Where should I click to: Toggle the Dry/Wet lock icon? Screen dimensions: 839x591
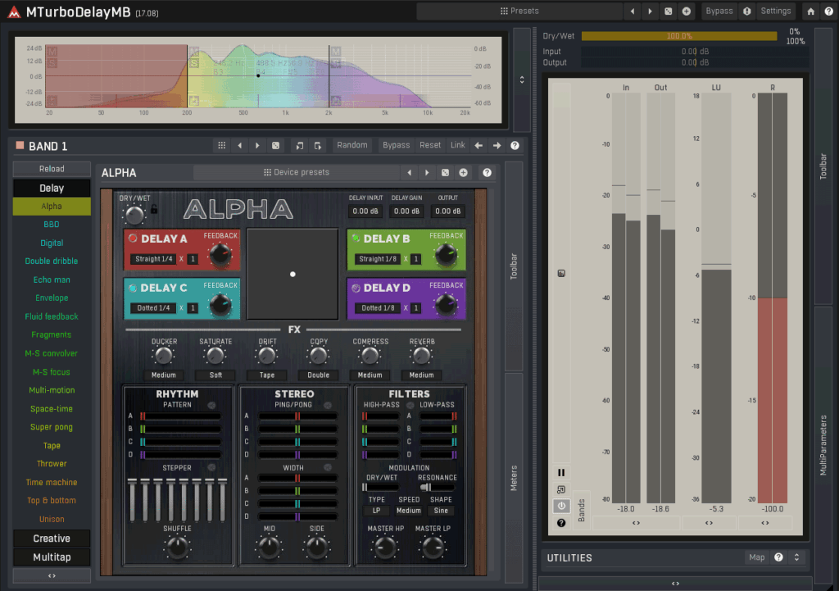pyautogui.click(x=154, y=209)
